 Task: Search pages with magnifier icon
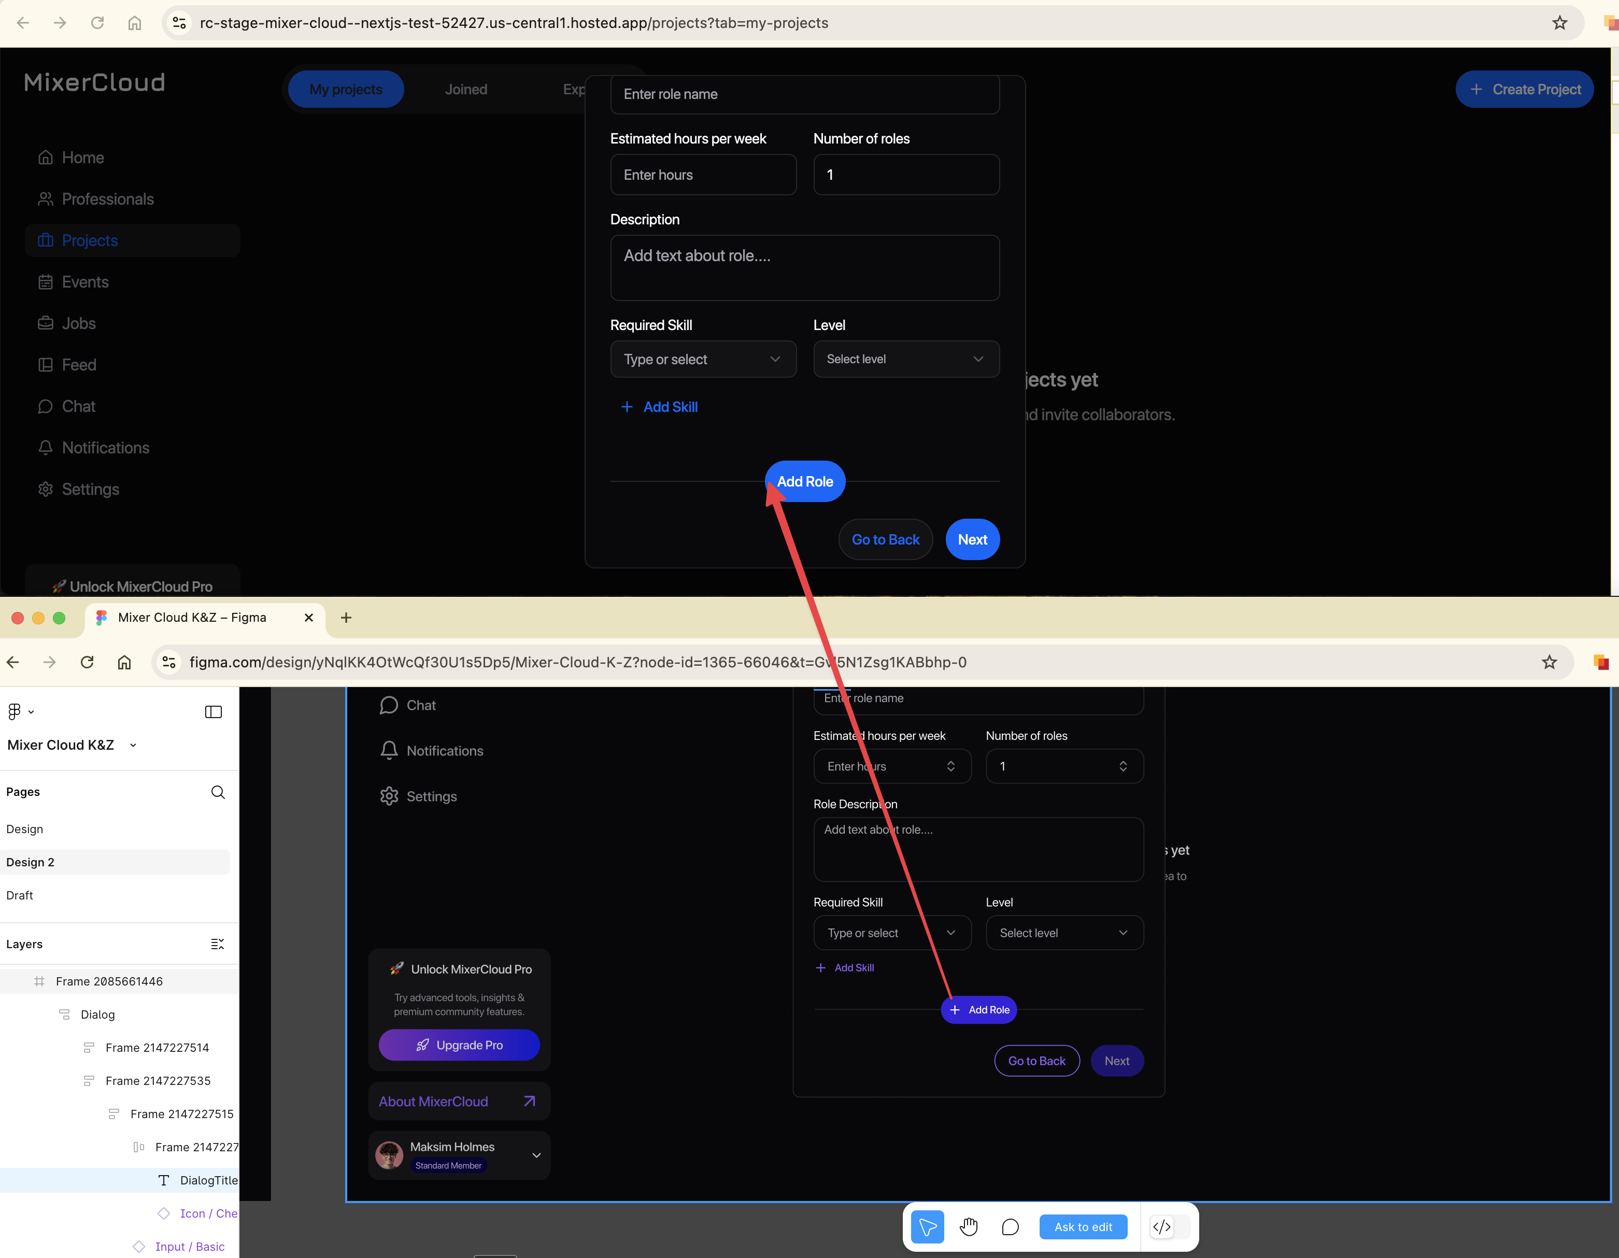tap(218, 792)
